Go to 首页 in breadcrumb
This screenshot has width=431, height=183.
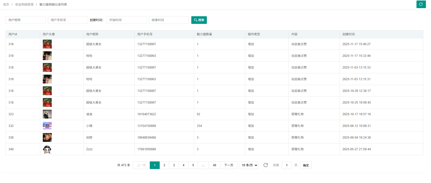click(x=6, y=5)
